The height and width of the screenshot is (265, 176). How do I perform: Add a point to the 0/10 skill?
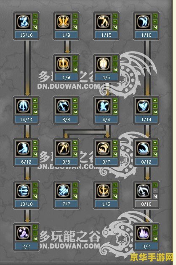coord(155,185)
